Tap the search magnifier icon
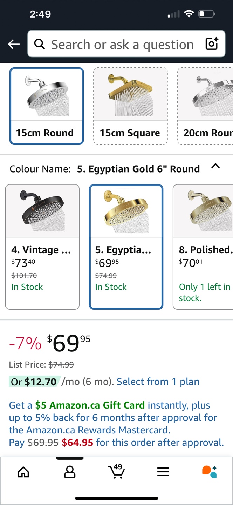 coord(40,44)
